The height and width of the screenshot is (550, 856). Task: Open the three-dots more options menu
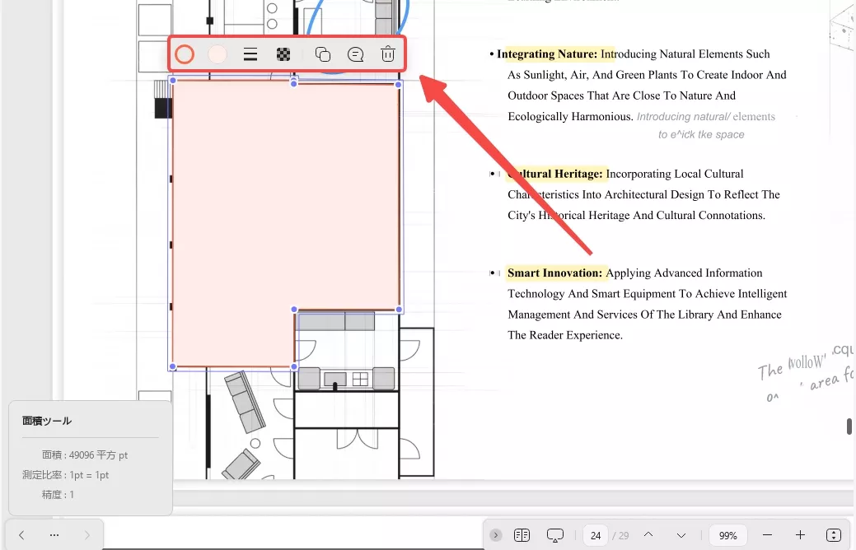pos(54,535)
